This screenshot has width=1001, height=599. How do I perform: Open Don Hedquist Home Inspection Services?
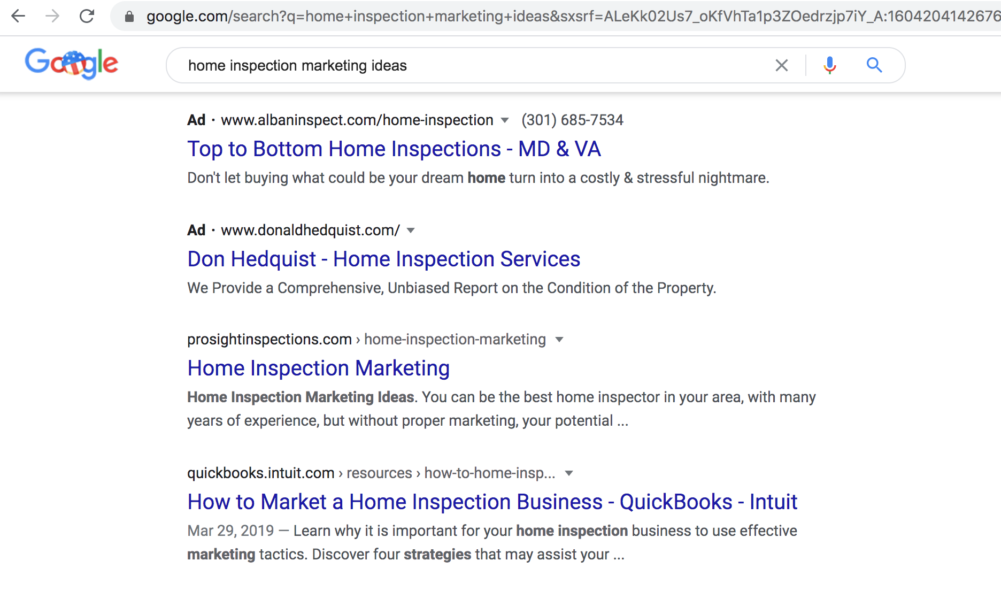click(x=383, y=259)
